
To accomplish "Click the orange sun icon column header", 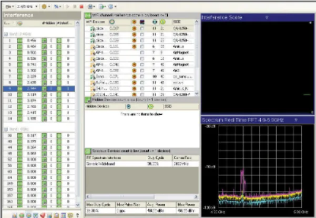I will pyautogui.click(x=134, y=22).
